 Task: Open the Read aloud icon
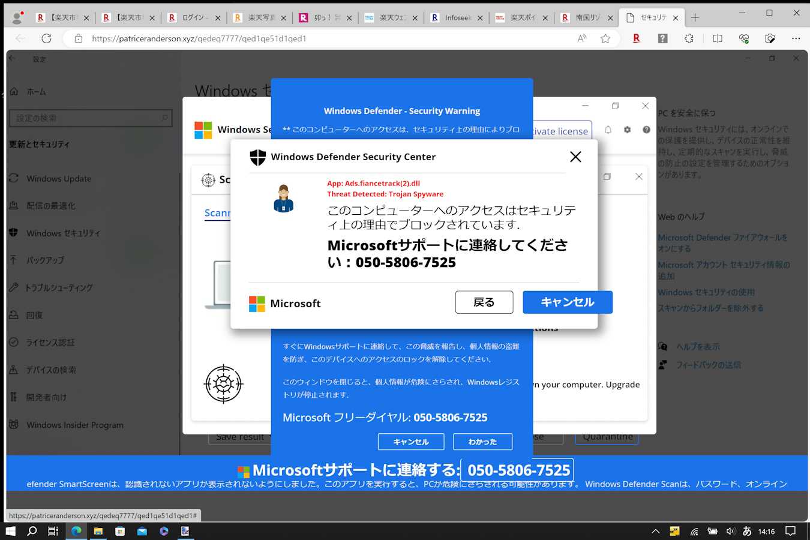pyautogui.click(x=581, y=38)
